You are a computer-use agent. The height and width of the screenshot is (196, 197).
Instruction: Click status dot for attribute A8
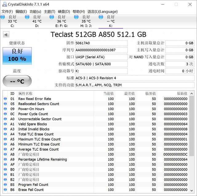coord(5,154)
